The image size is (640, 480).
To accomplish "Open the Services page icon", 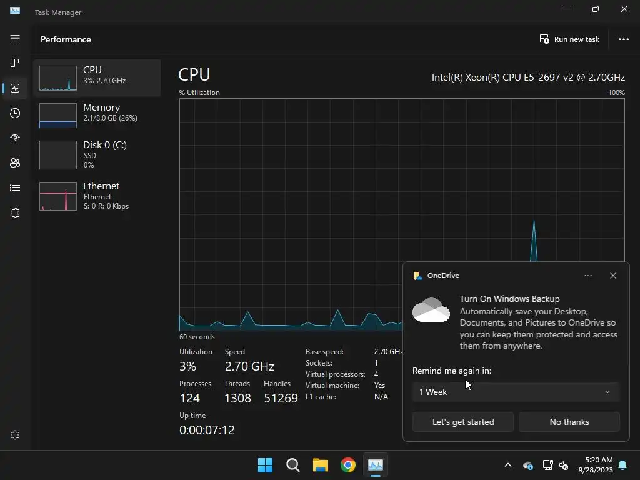I will 15,213.
